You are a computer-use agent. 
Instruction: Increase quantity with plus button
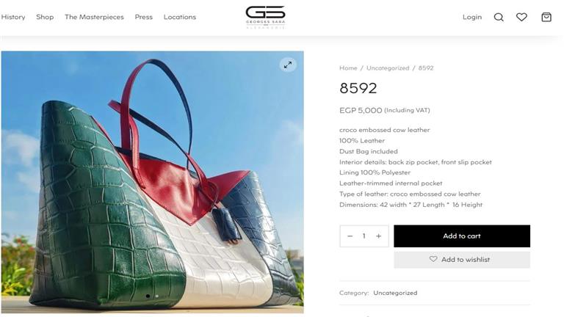point(378,236)
